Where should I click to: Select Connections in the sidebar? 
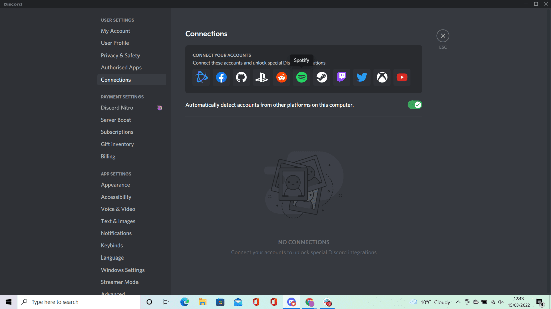[131, 80]
